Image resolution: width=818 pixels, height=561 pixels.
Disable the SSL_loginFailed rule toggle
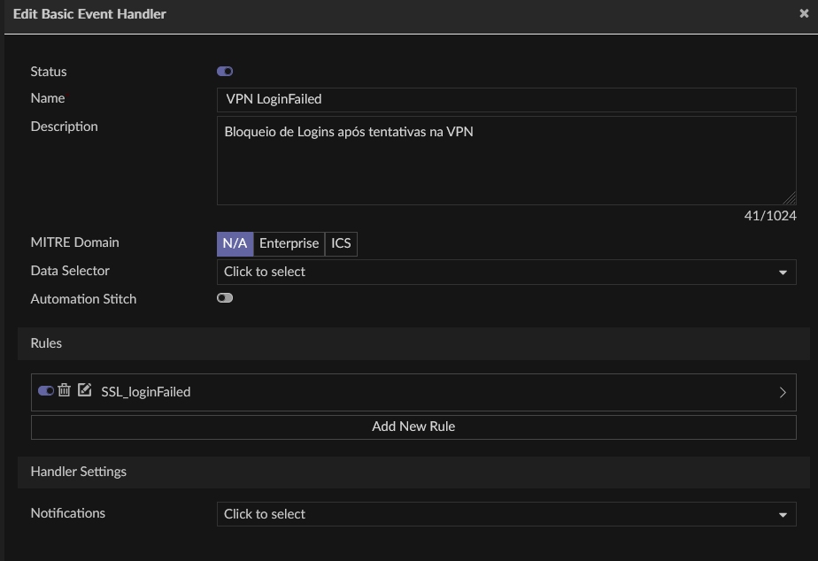point(46,390)
